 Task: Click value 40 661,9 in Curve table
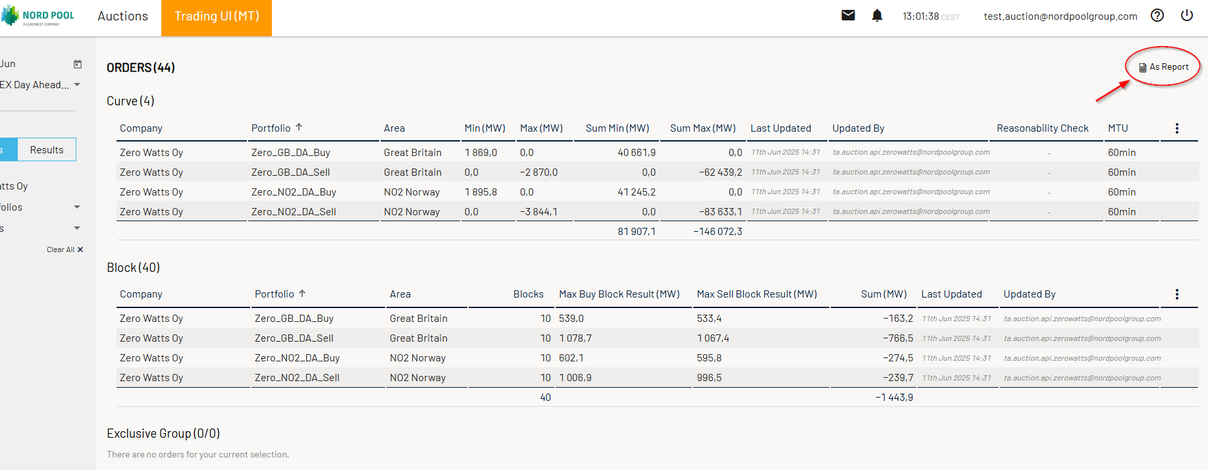tap(637, 152)
